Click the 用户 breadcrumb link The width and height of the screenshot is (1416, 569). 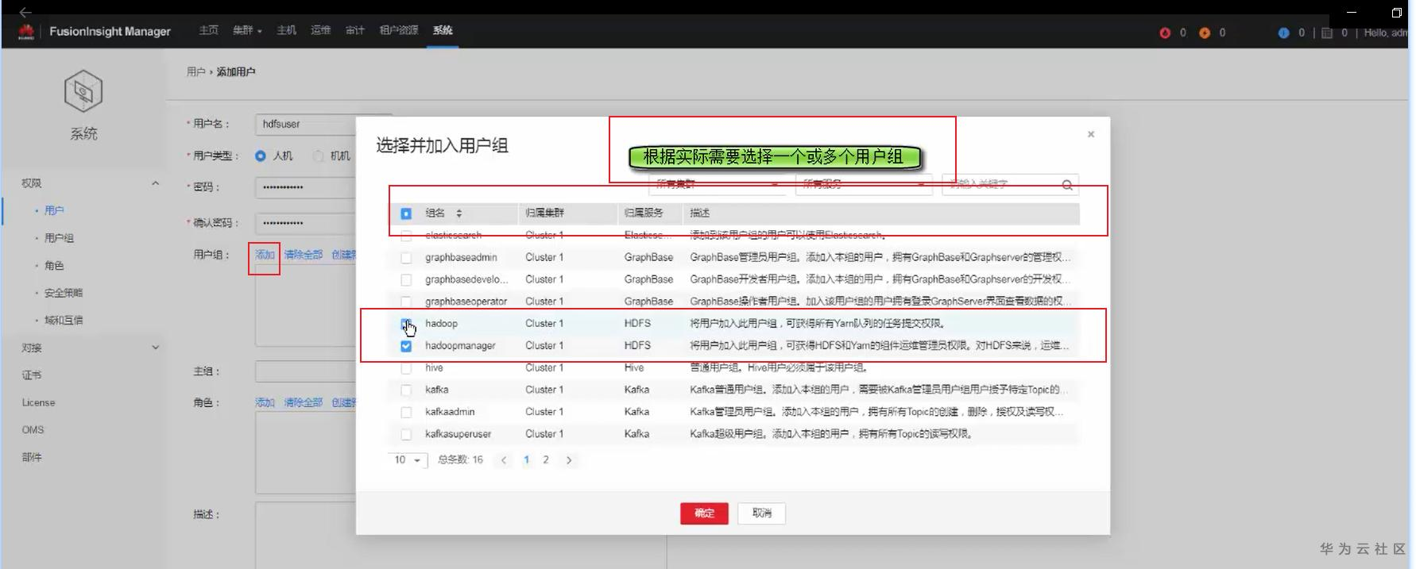point(195,72)
